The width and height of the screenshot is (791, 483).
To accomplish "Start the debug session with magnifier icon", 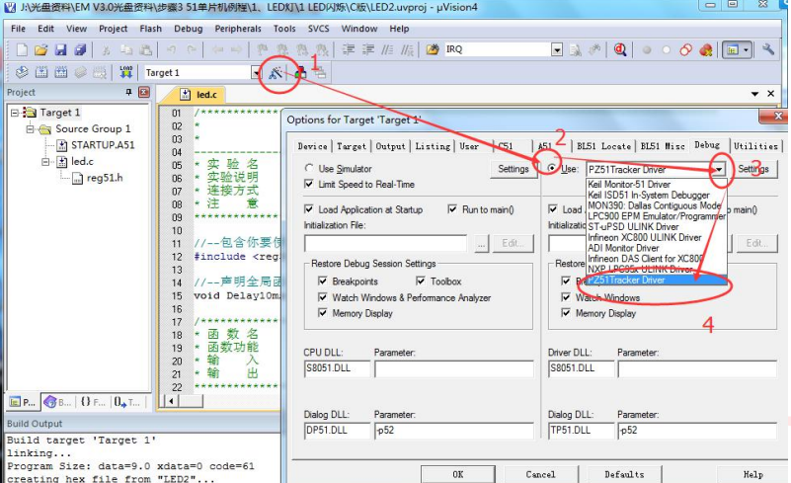I will tap(620, 49).
